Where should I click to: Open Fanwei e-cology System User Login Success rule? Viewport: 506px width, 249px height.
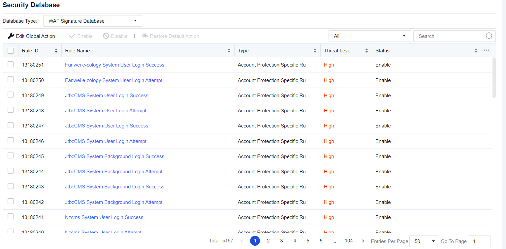114,65
